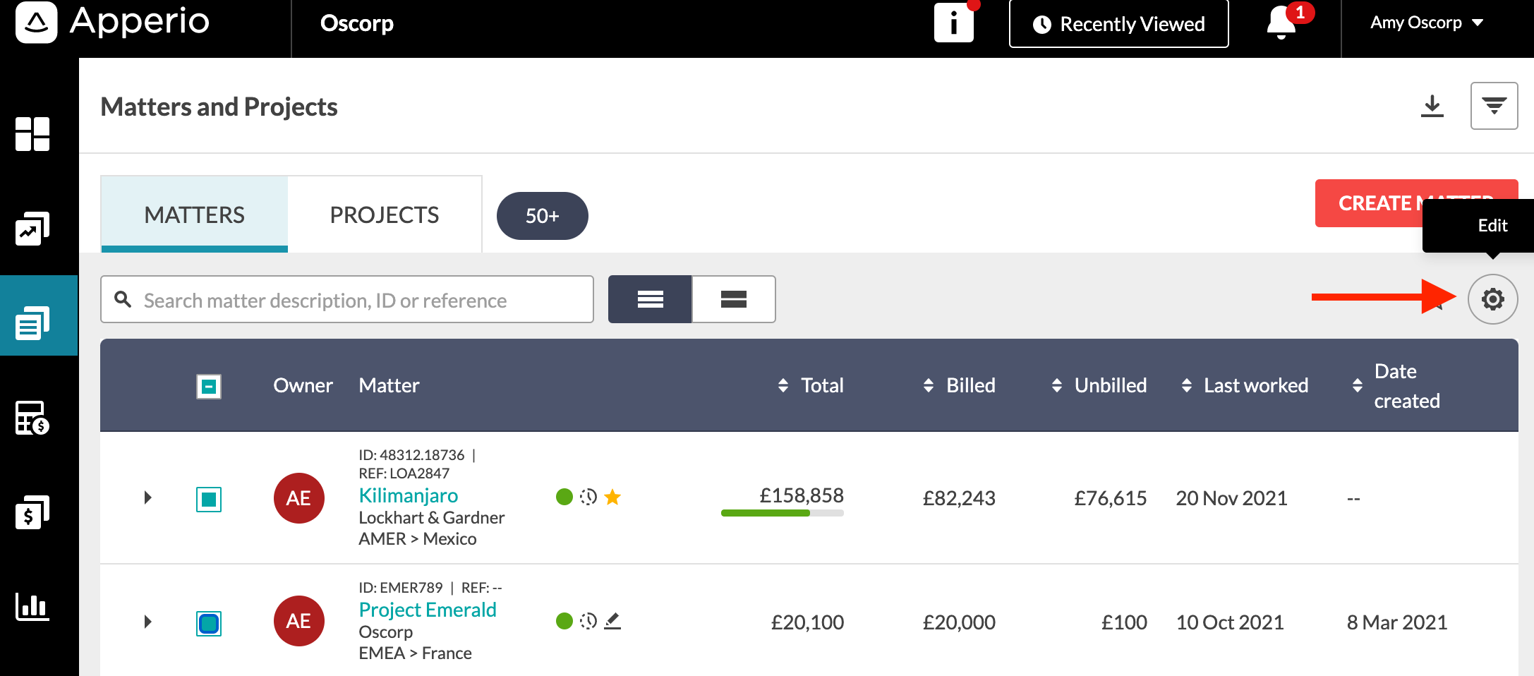Click the Kilimanjaro budget progress bar

783,513
